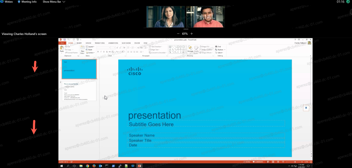This screenshot has width=352, height=168.
Task: Click the New Slide icon
Action: pos(82,49)
